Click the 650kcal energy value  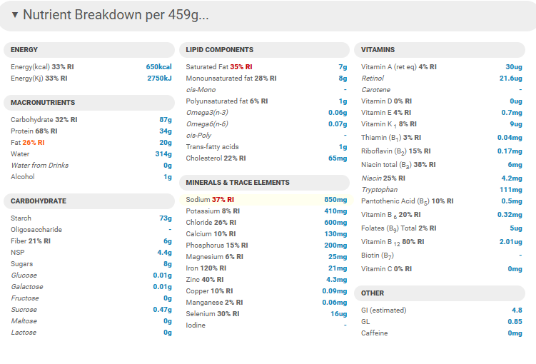point(159,67)
